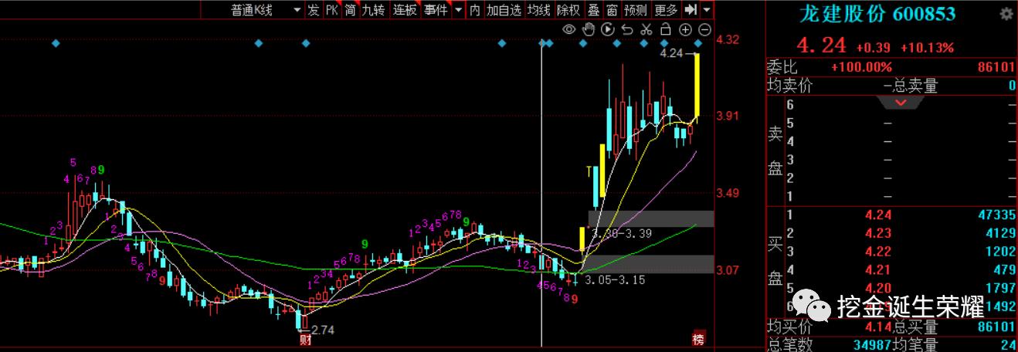Select the hand pan tool

[589, 29]
